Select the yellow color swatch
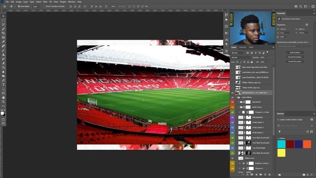 [x=281, y=153]
